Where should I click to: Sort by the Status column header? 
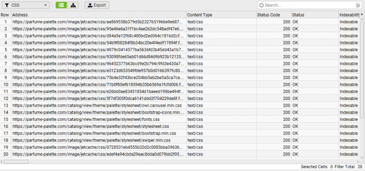315,15
